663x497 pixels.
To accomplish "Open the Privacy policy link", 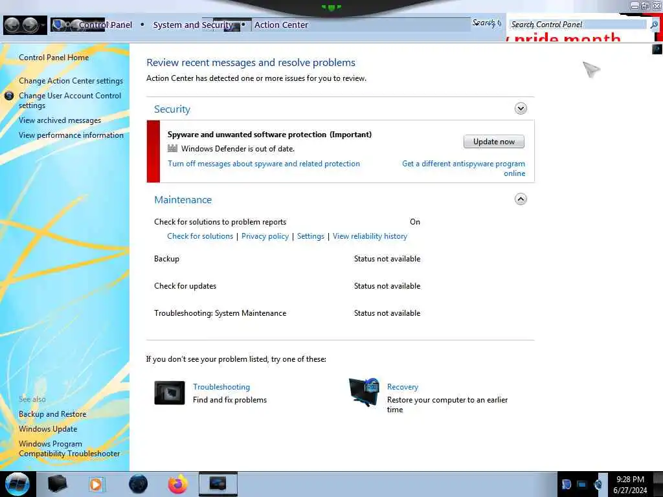I will pyautogui.click(x=265, y=236).
